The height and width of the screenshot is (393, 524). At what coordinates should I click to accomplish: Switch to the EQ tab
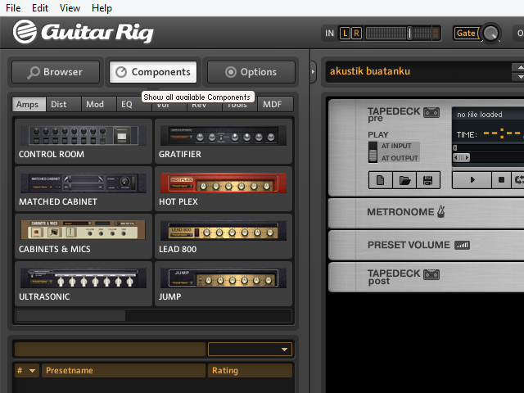[x=127, y=104]
